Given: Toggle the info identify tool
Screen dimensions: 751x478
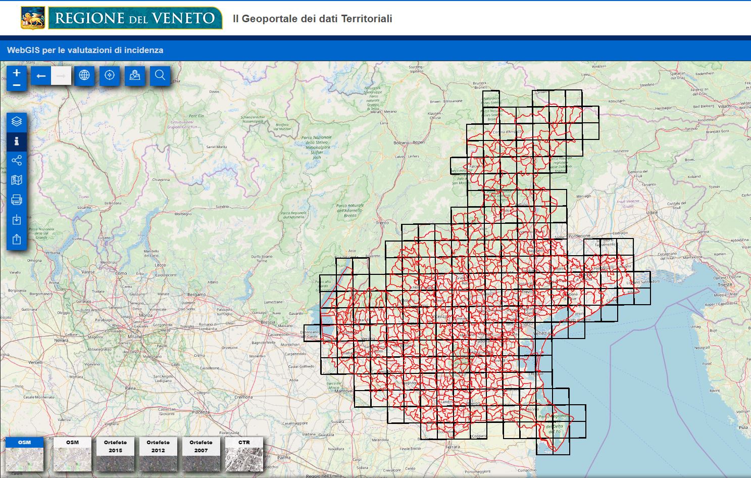Looking at the screenshot, I should (17, 141).
